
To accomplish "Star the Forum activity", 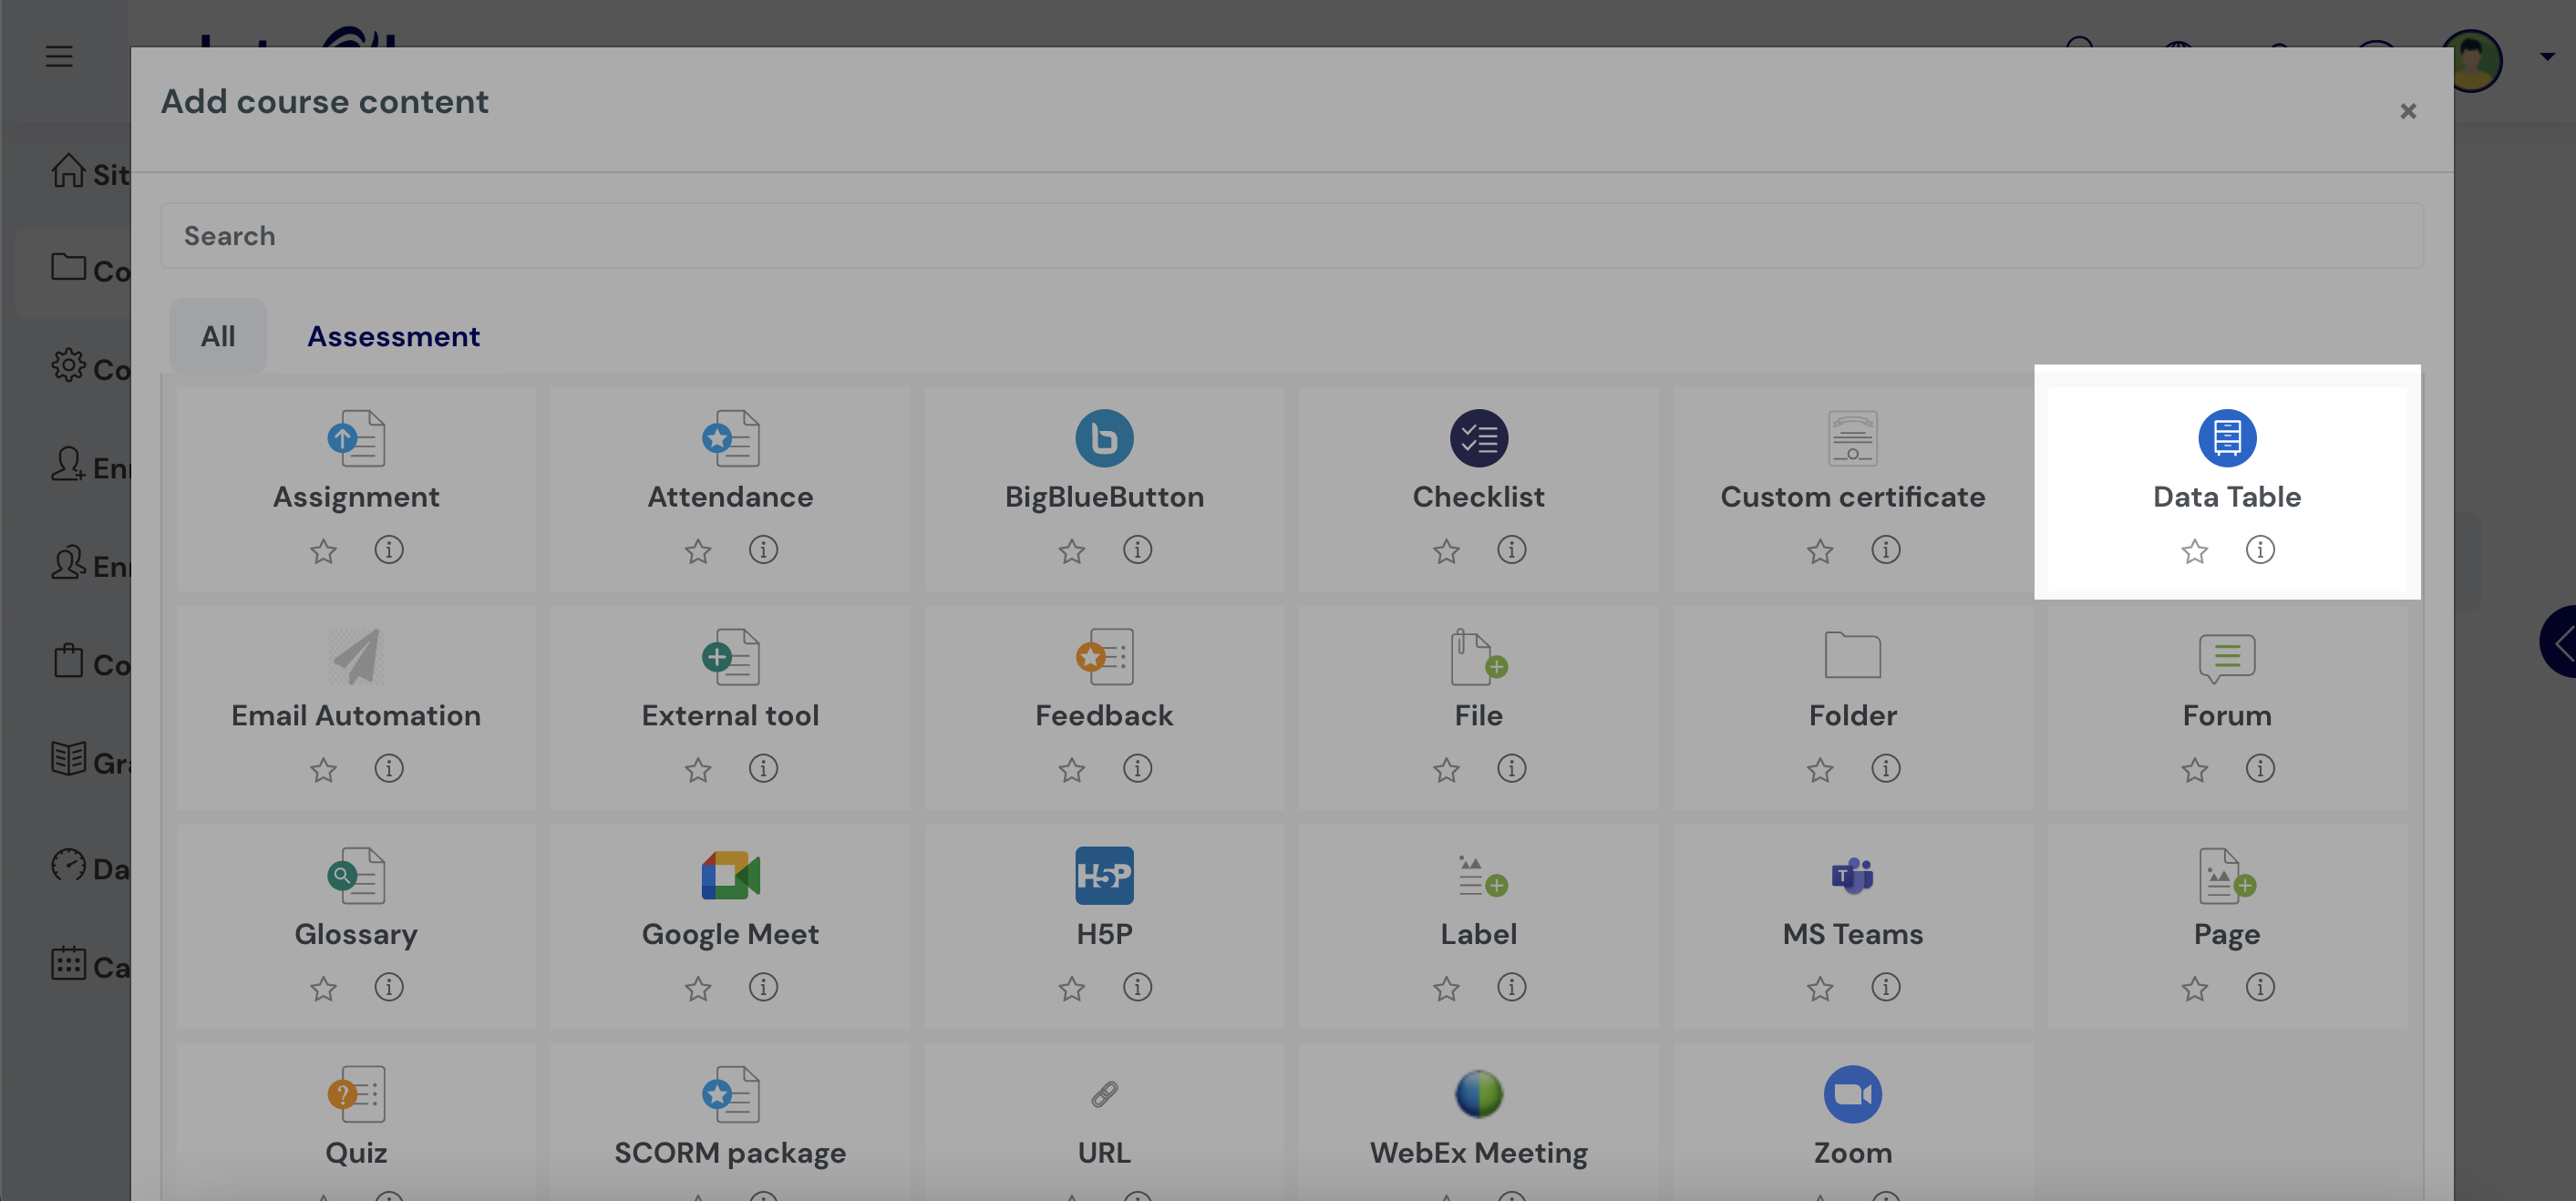I will (x=2194, y=770).
